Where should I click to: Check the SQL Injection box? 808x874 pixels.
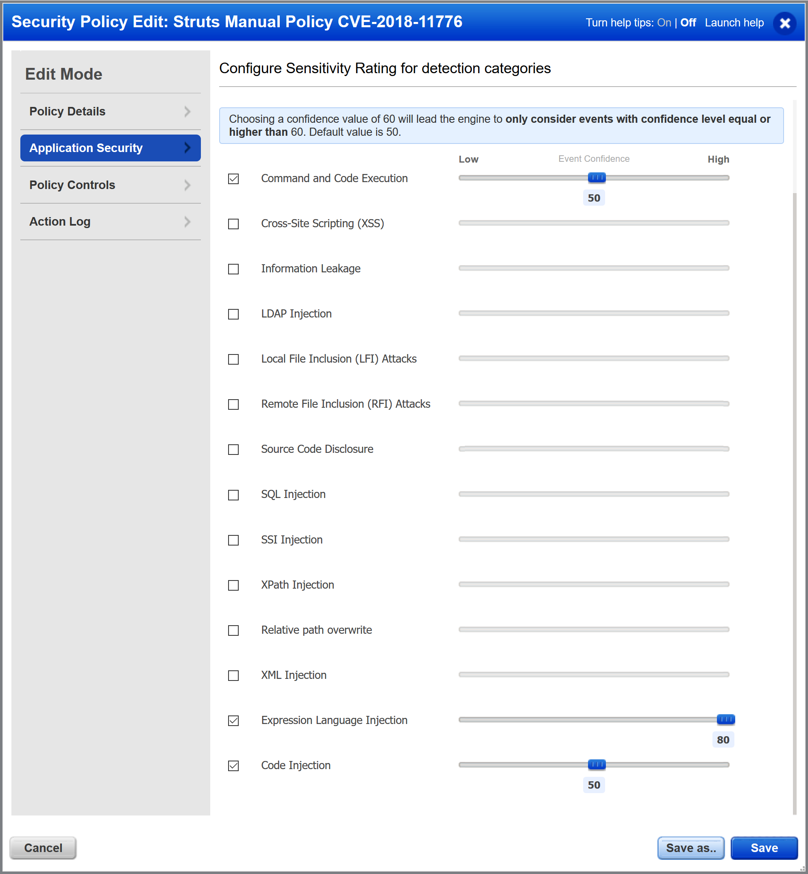[233, 495]
